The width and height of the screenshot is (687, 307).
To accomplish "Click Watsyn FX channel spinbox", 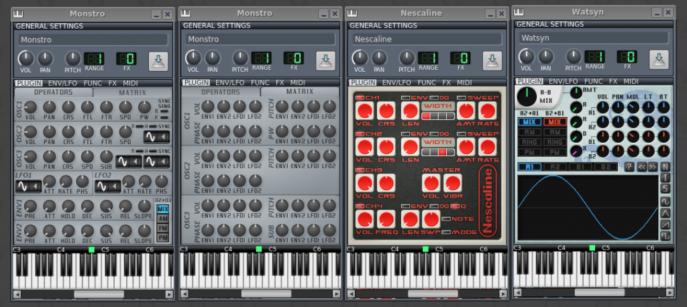I will pyautogui.click(x=627, y=56).
